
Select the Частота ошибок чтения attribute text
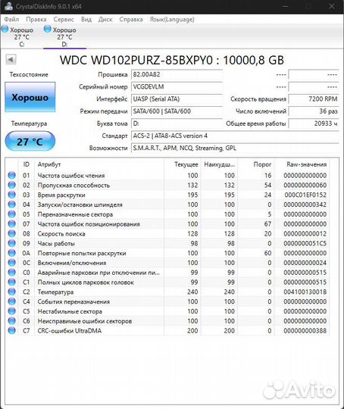click(x=71, y=176)
